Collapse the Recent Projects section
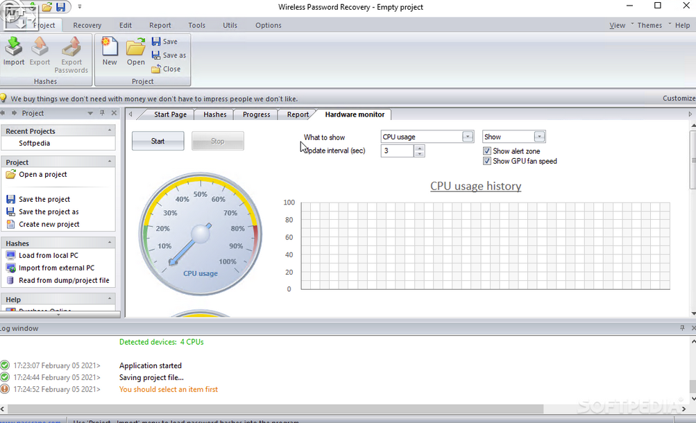The height and width of the screenshot is (423, 696). (110, 130)
